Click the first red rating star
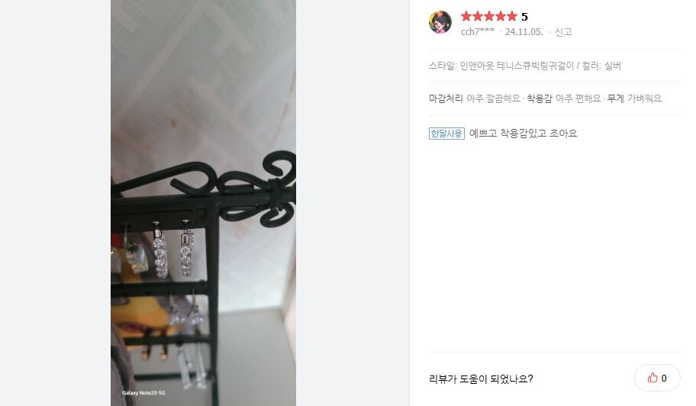This screenshot has width=696, height=406. click(x=466, y=17)
